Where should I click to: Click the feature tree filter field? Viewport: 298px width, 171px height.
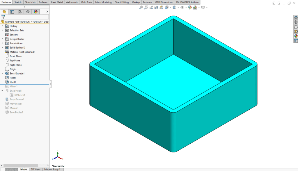click(26, 17)
